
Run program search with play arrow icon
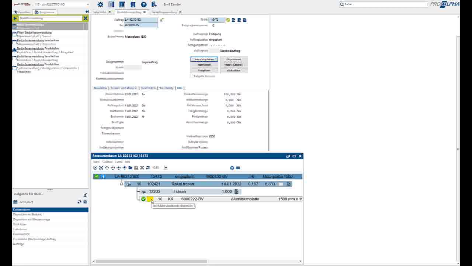(x=15, y=18)
